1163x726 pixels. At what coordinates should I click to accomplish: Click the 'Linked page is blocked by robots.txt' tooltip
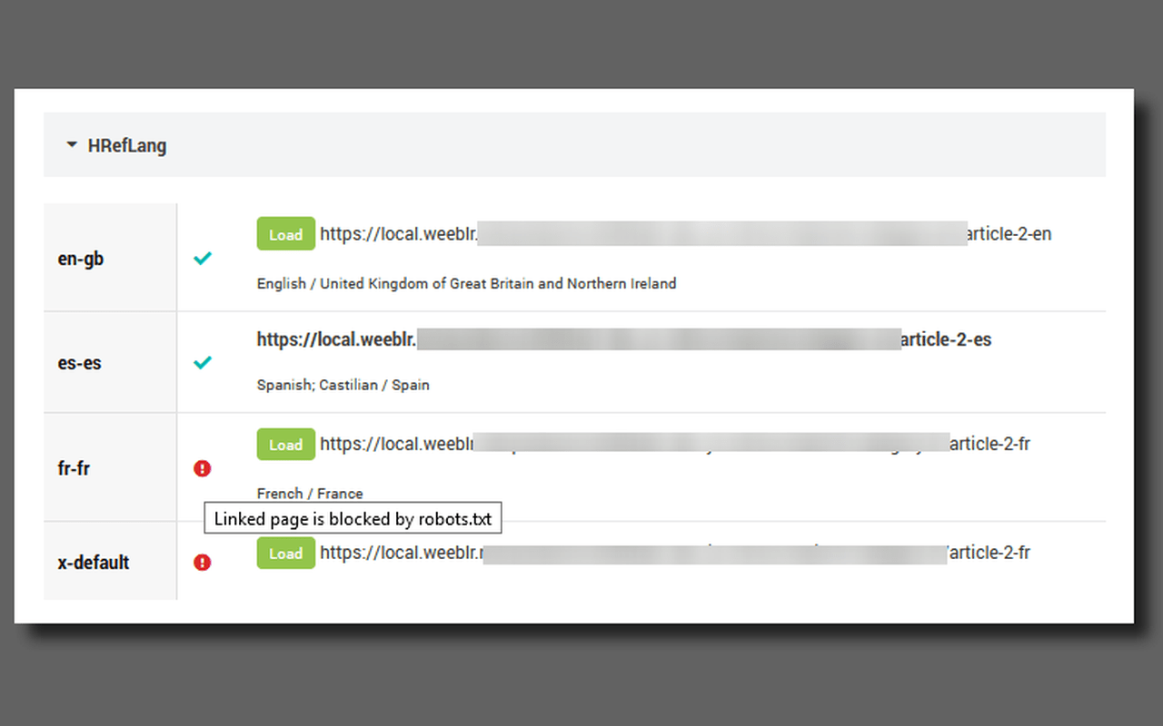pyautogui.click(x=353, y=520)
